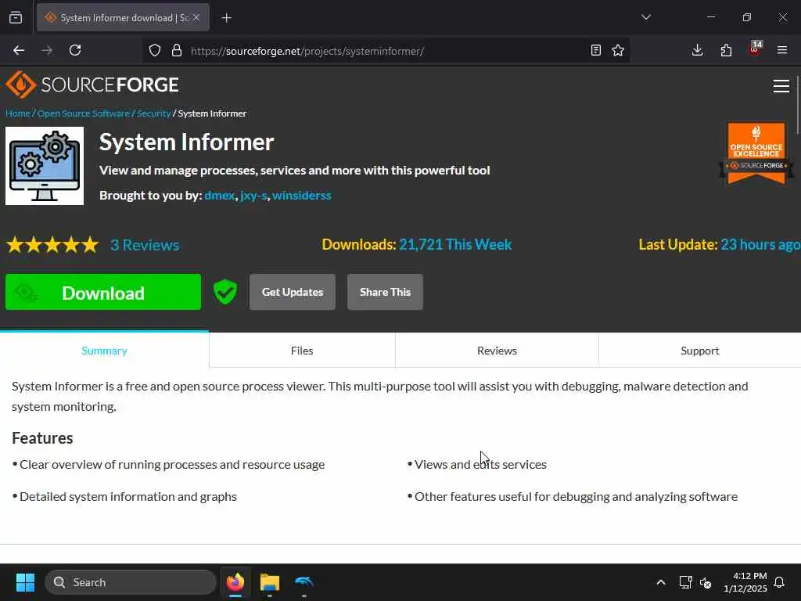Click the dolphin app taskbar icon
The height and width of the screenshot is (601, 801).
coord(304,582)
